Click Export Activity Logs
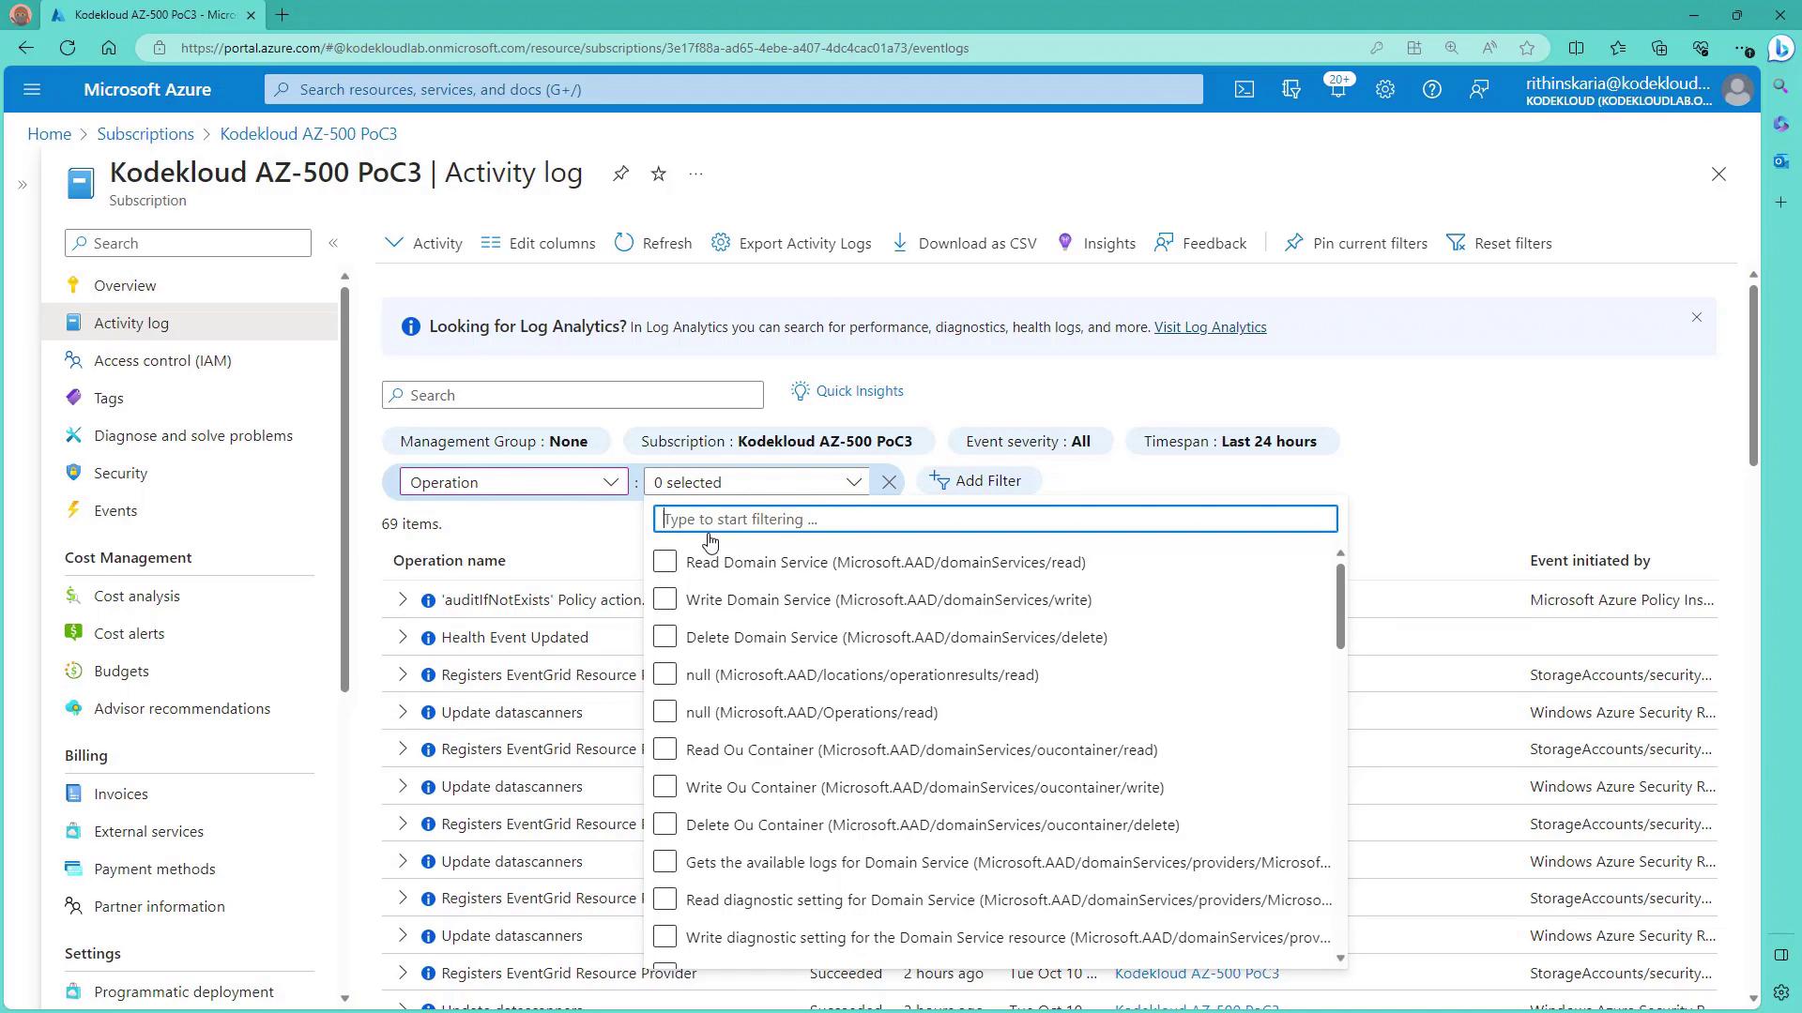 point(791,243)
